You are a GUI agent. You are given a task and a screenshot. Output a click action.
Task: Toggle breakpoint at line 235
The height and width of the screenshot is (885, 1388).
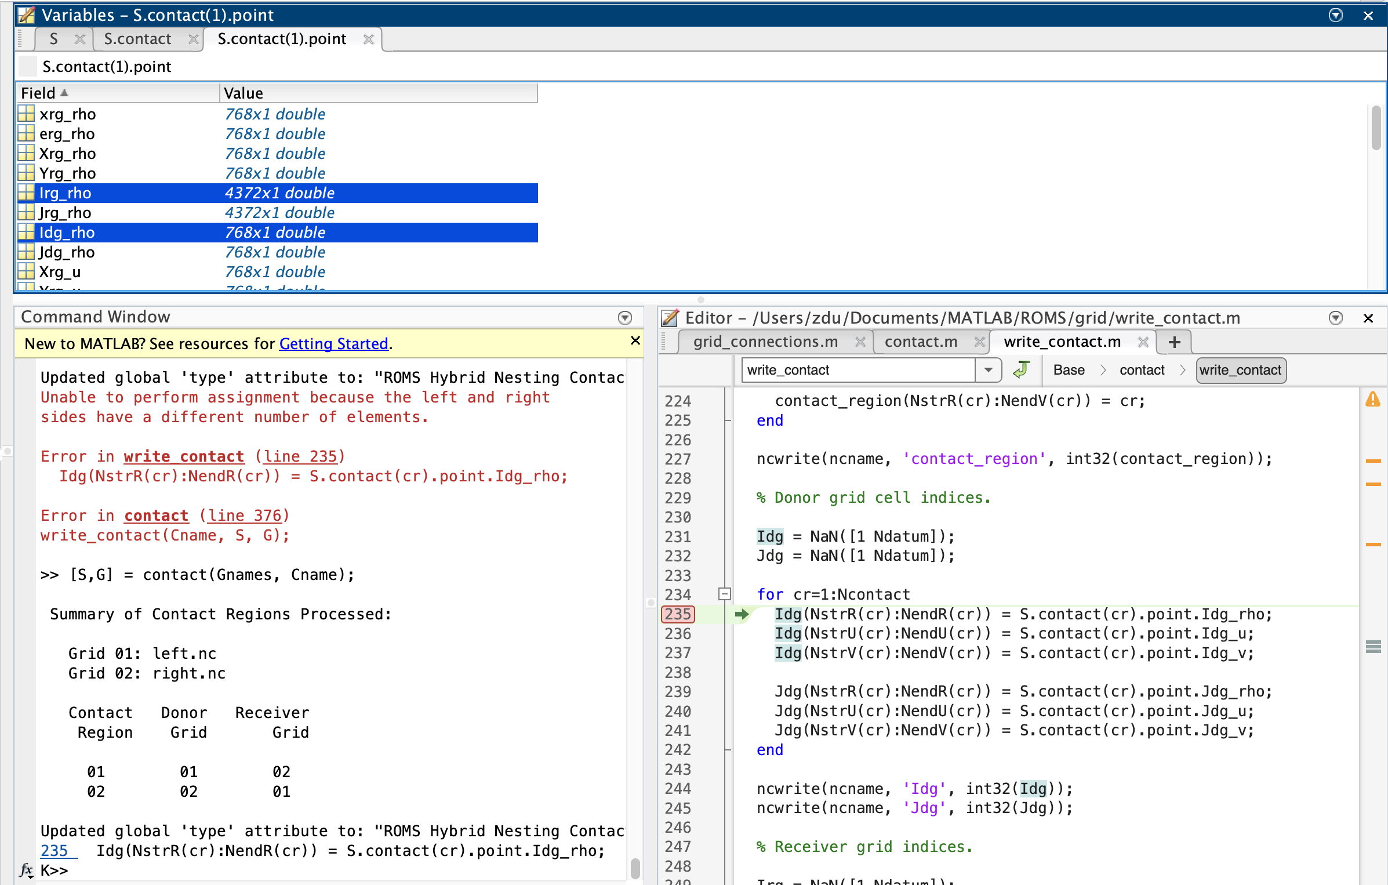click(678, 614)
